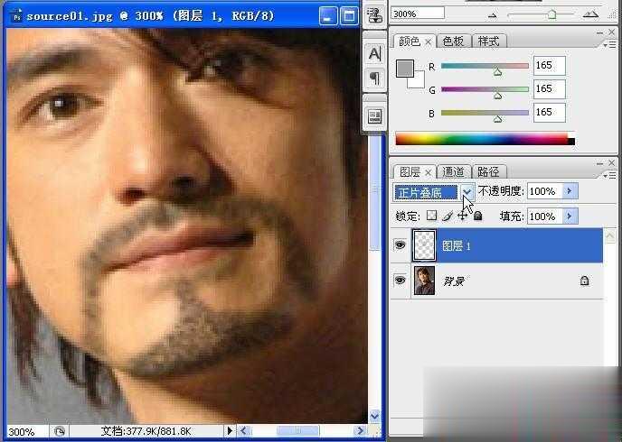Click the R color slider track
This screenshot has height=442, width=622.
(485, 66)
